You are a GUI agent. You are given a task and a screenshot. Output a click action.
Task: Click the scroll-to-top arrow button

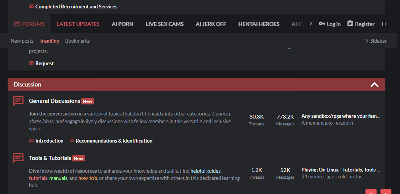click(371, 192)
